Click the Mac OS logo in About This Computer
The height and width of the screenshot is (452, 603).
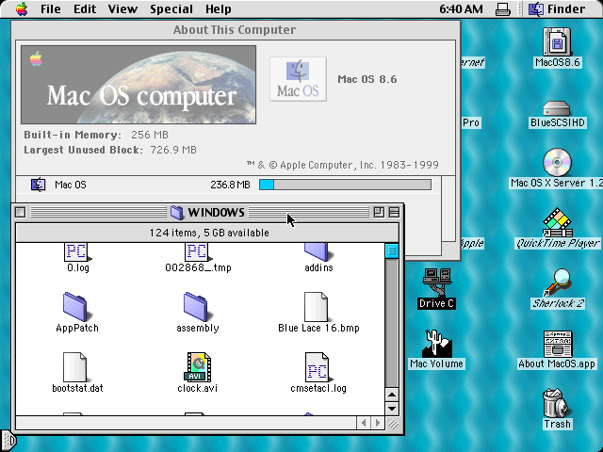pos(298,79)
